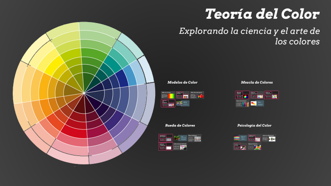The width and height of the screenshot is (331, 186).
Task: Click the color wheel's white center point
Action: tap(84, 93)
